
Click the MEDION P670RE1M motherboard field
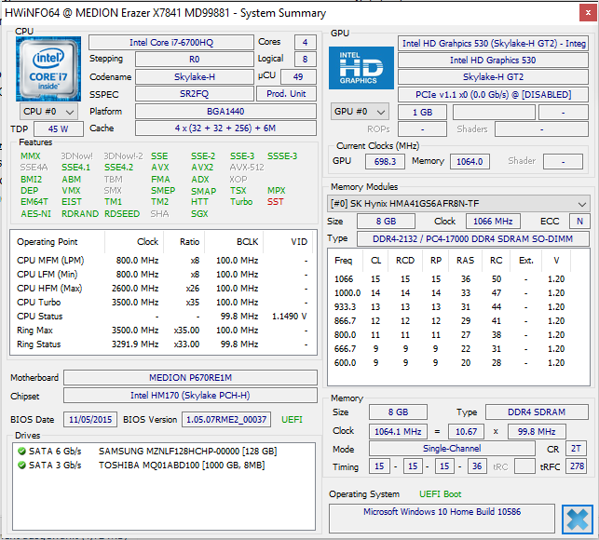coord(190,378)
